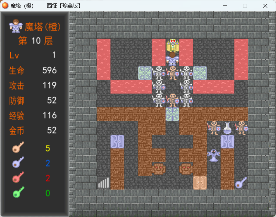Click the hero portrait in the sidebar
The height and width of the screenshot is (217, 276).
click(x=16, y=26)
